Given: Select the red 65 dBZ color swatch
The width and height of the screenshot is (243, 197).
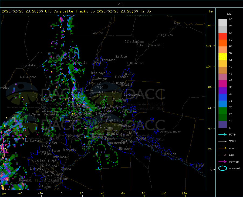Looking at the screenshot, I should (222, 36).
